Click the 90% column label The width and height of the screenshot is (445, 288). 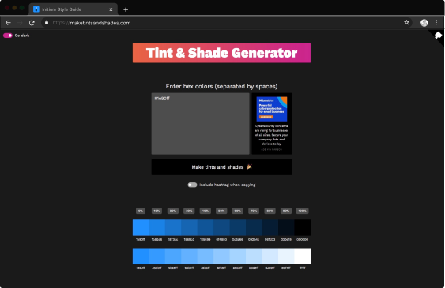pos(286,211)
